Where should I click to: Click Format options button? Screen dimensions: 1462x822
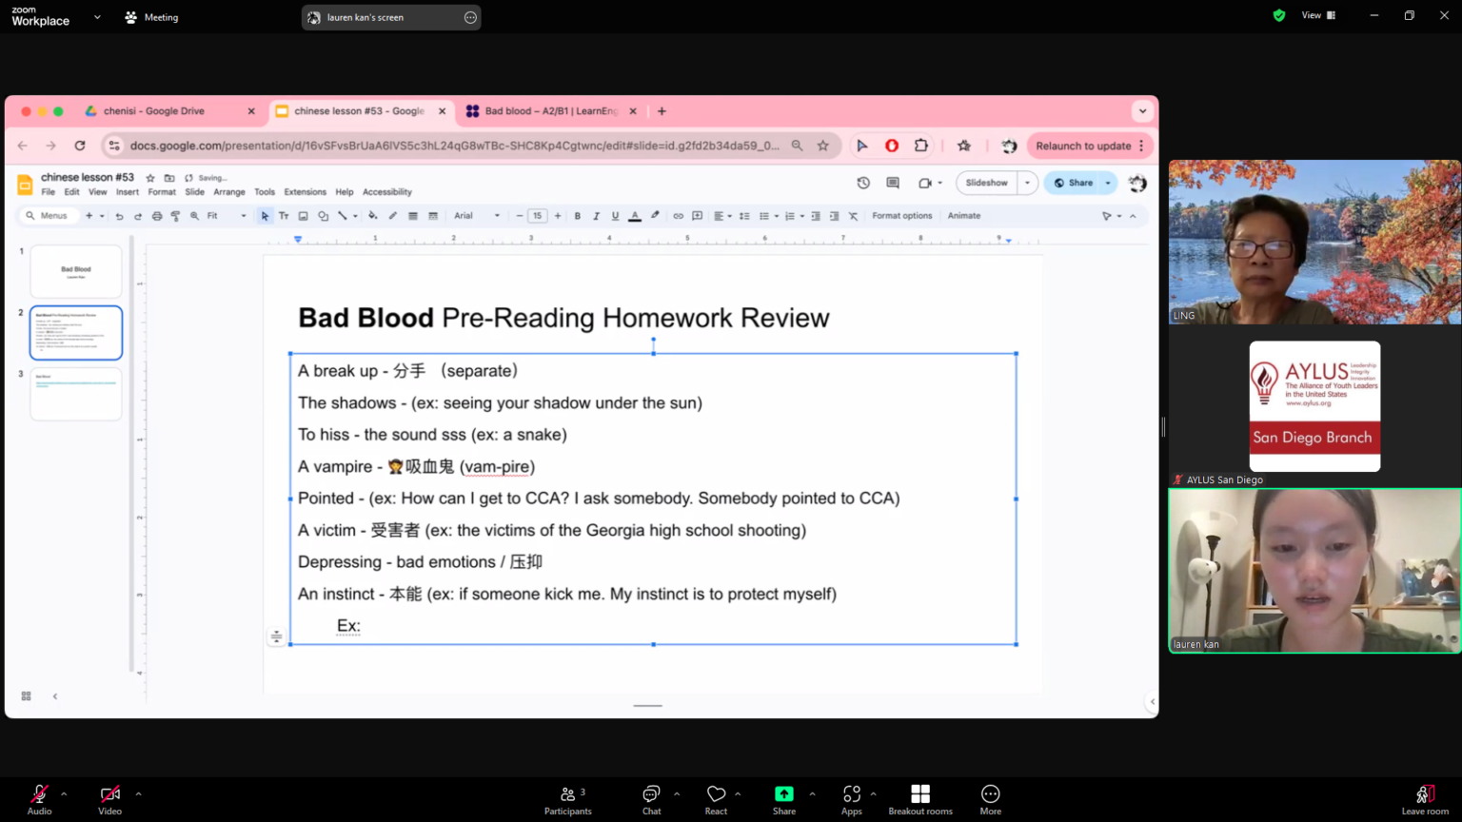click(x=902, y=216)
